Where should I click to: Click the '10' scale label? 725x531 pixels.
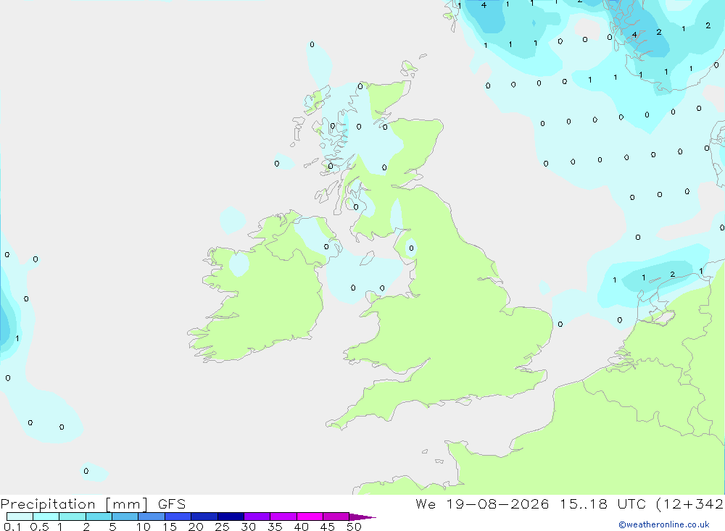[x=144, y=527]
